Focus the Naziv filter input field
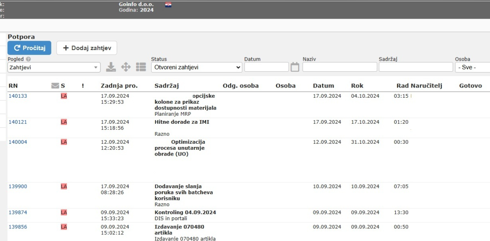The image size is (490, 241). coord(340,67)
